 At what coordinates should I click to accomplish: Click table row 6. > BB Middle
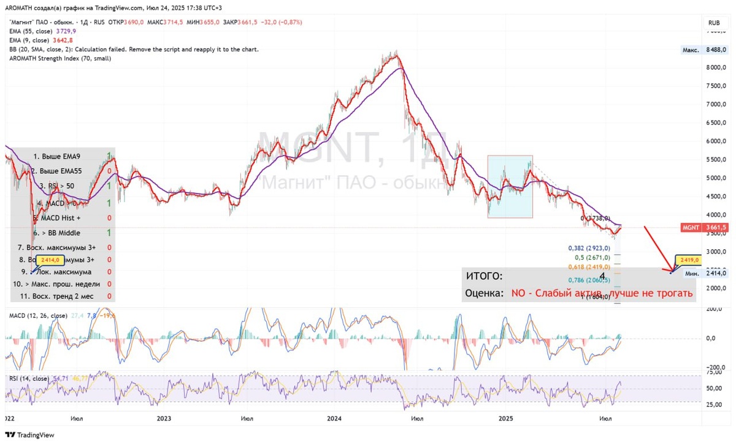(x=63, y=233)
